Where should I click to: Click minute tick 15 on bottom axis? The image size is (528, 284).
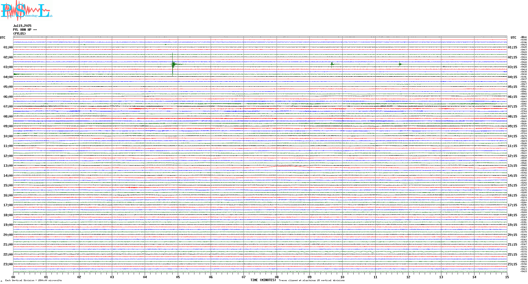[507, 277]
